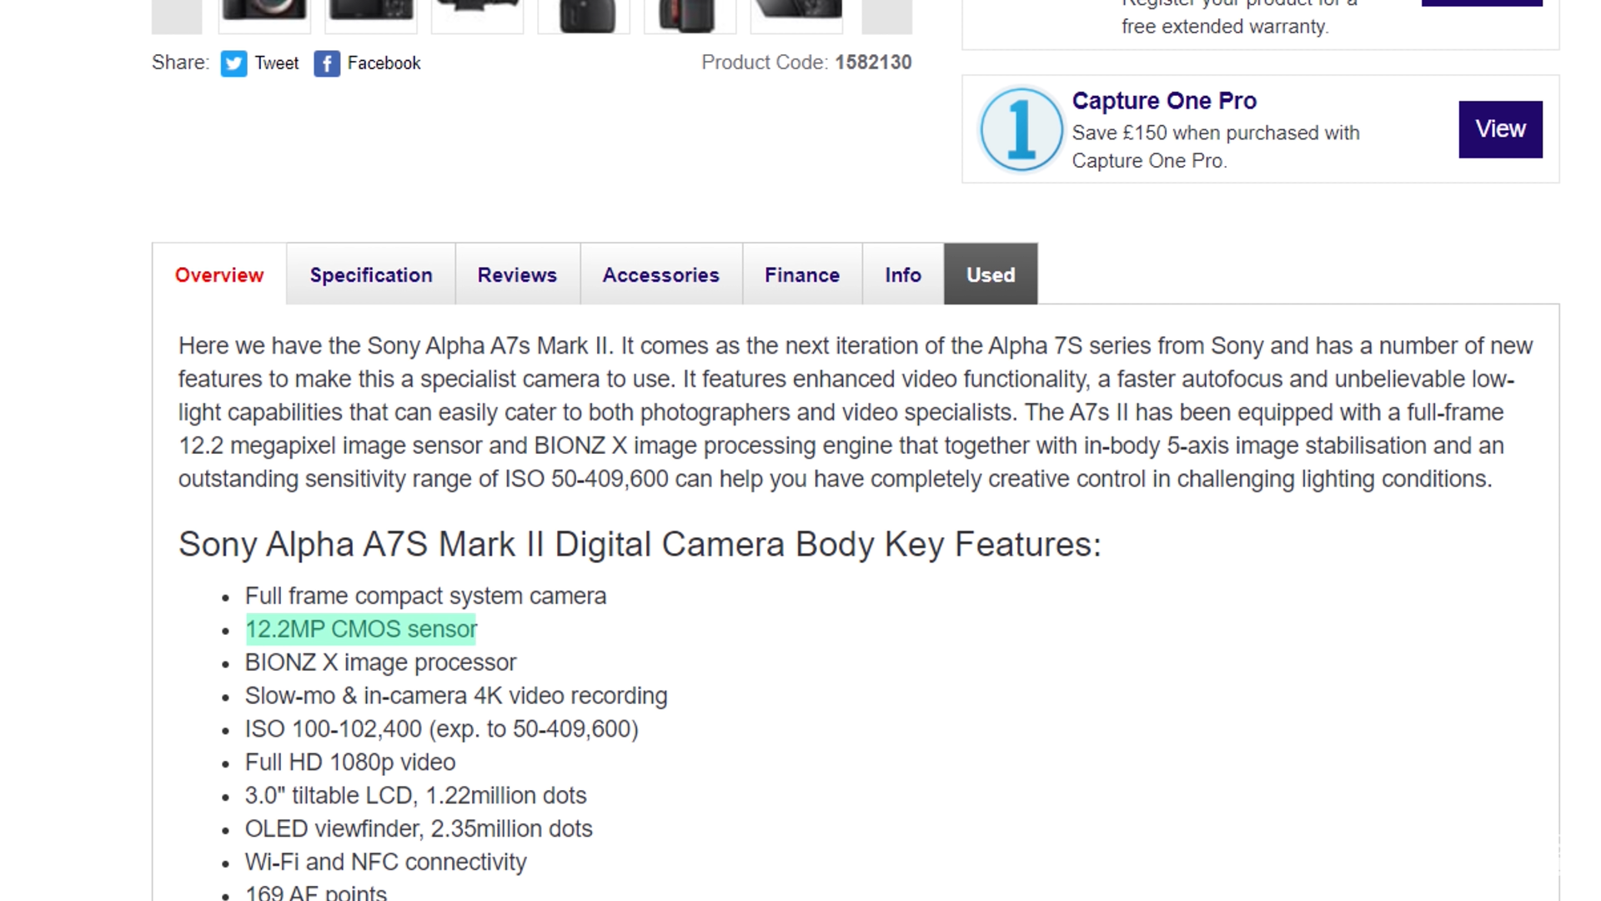
Task: Click 'Wi-Fi and NFC connectivity' bullet
Action: pyautogui.click(x=385, y=863)
